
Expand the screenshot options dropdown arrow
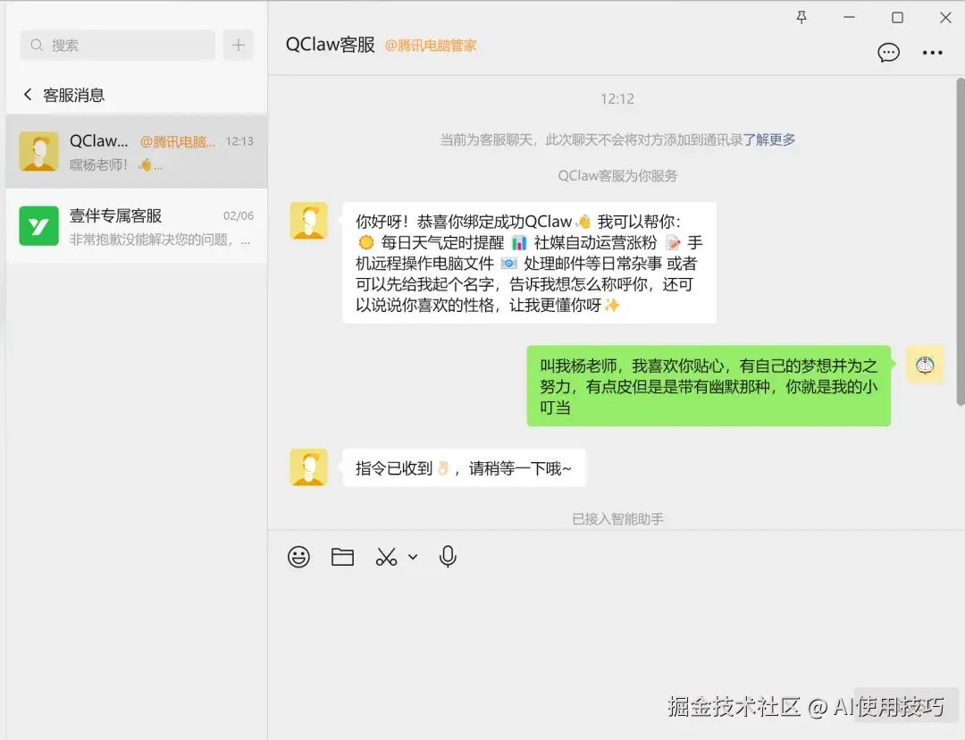pos(413,557)
